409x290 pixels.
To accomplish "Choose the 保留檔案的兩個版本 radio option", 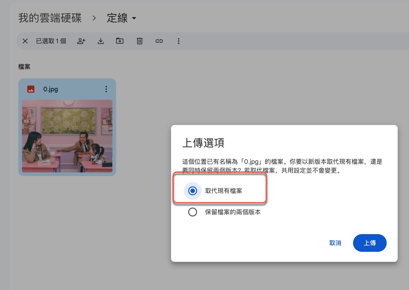I will [193, 212].
